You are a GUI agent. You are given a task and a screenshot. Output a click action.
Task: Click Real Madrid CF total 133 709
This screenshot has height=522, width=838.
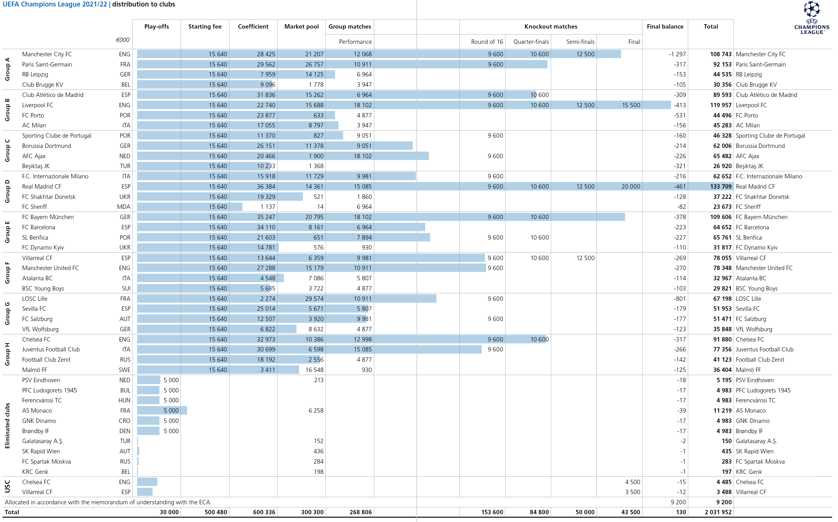coord(721,186)
